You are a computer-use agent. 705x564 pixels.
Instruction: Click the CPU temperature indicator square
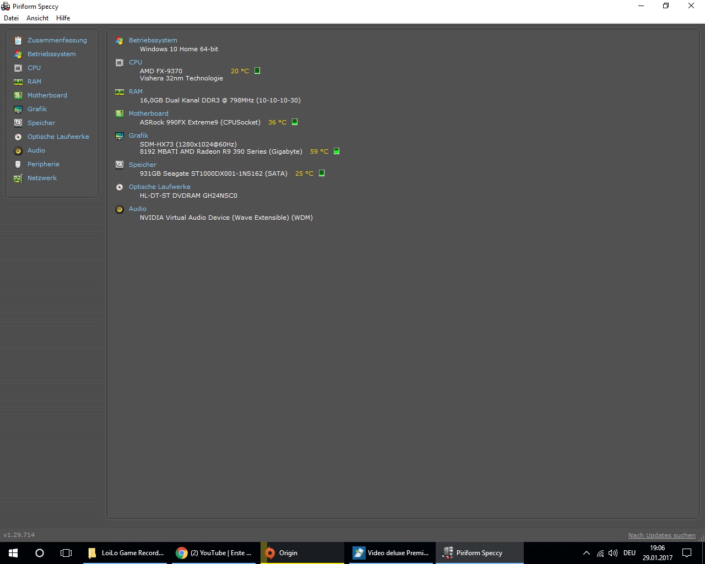257,70
